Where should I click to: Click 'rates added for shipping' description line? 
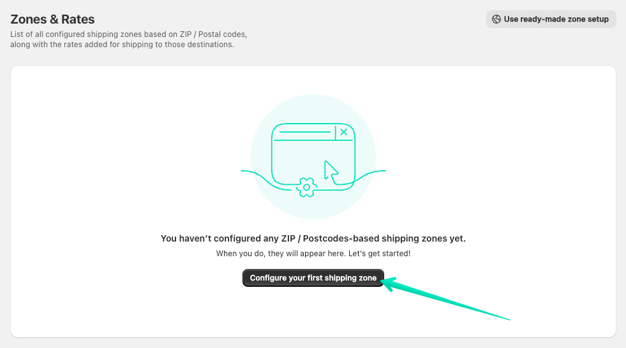(x=122, y=45)
